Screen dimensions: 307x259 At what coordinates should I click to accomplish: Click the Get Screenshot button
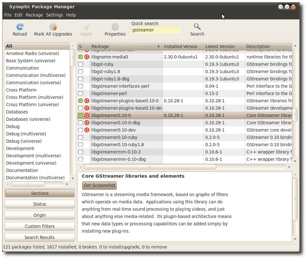pyautogui.click(x=99, y=185)
